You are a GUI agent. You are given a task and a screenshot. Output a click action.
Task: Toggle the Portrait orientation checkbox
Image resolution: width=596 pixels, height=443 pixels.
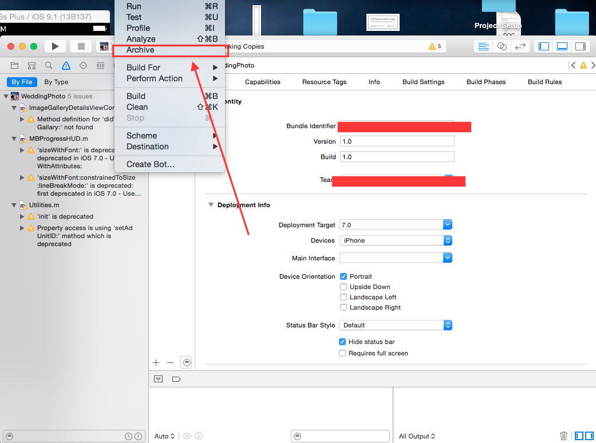tap(344, 276)
